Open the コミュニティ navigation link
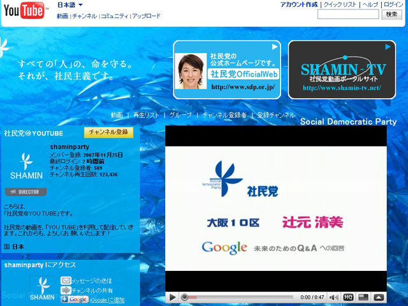This screenshot has height=306, width=408. click(x=115, y=16)
